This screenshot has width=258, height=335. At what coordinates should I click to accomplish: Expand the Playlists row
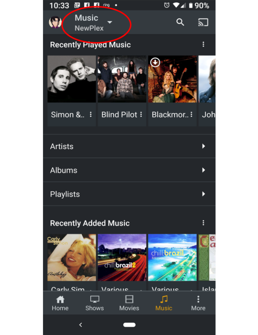point(129,194)
